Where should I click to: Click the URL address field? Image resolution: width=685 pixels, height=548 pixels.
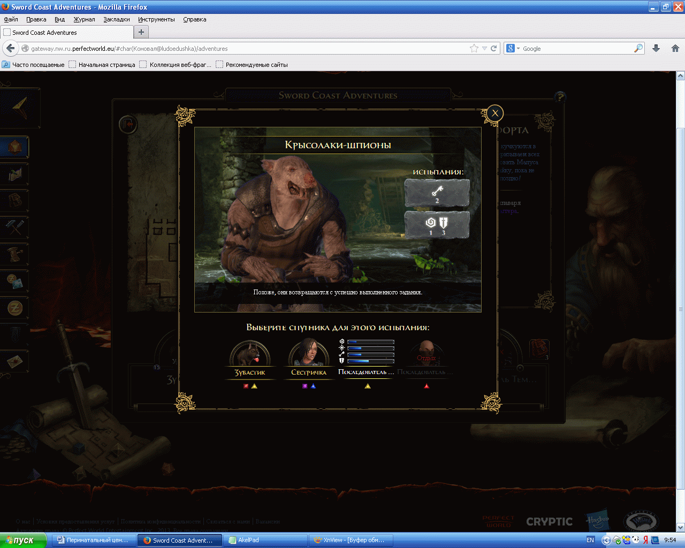(x=246, y=48)
